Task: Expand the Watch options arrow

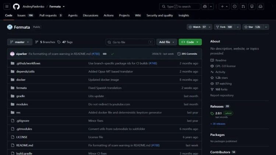Action: [x=209, y=27]
